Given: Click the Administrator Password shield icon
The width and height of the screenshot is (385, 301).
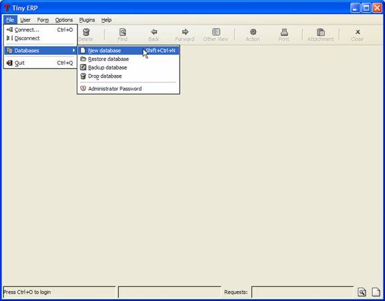Looking at the screenshot, I should [84, 88].
